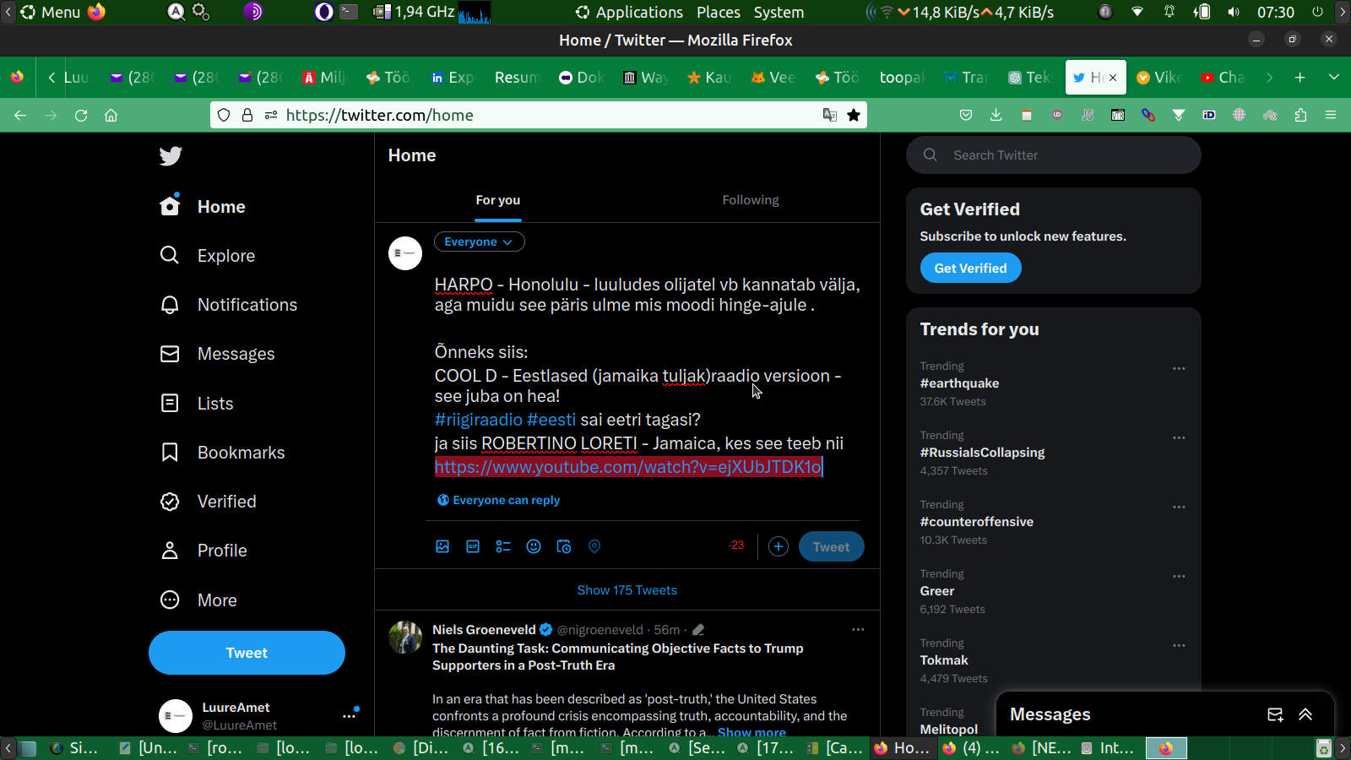The width and height of the screenshot is (1351, 760).
Task: Open the LuureAmet account options menu
Action: 349,716
